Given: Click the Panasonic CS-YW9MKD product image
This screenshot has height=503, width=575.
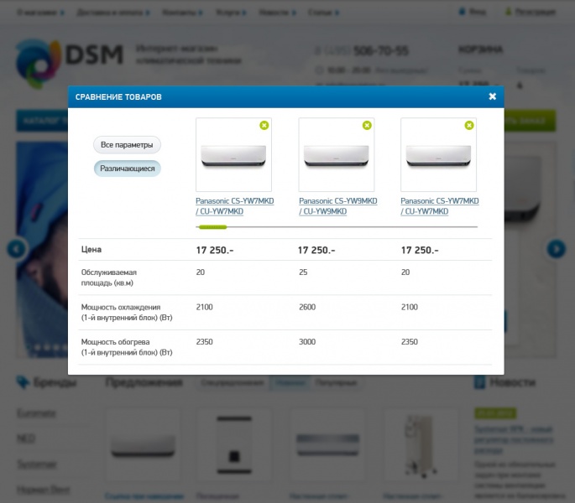Looking at the screenshot, I should point(337,154).
